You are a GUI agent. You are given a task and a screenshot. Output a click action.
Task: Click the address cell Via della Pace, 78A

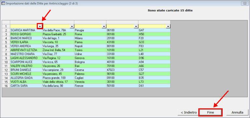tap(58, 30)
